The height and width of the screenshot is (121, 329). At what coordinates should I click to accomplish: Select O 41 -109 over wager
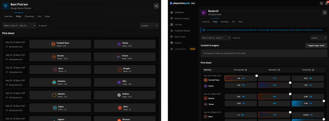308,78
